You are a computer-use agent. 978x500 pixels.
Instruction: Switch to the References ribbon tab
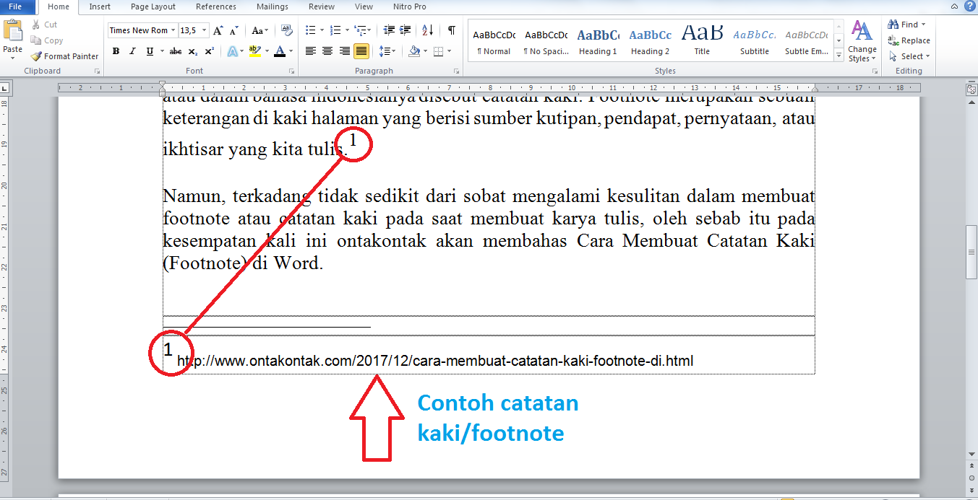click(x=216, y=6)
